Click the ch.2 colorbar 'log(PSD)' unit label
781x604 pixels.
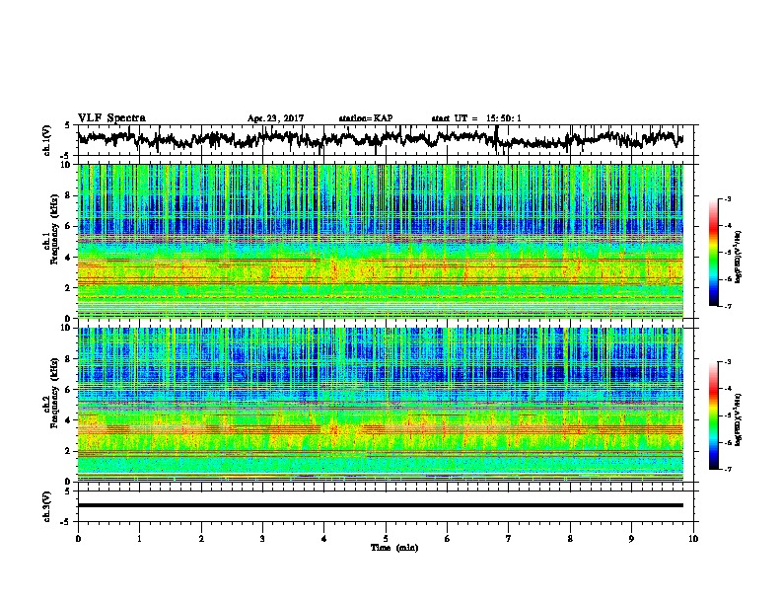pos(739,419)
